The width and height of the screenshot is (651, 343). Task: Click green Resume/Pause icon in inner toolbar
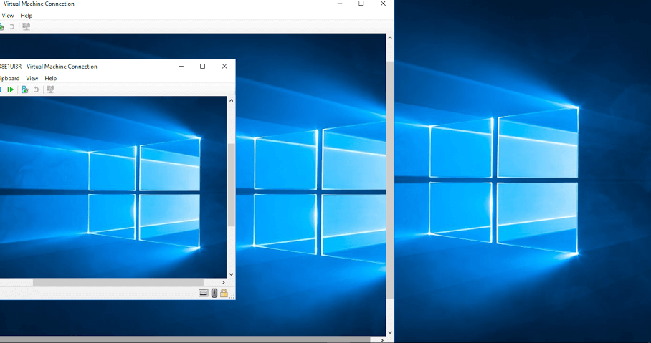(x=11, y=90)
